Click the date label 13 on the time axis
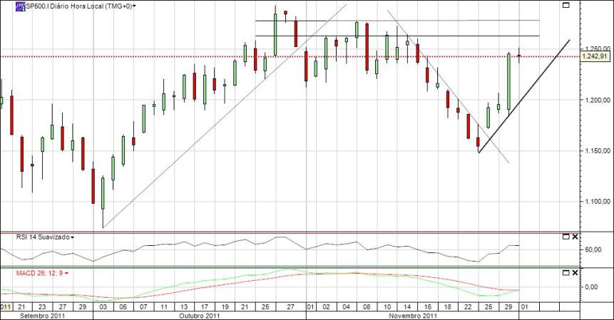614x320 pixels. pyautogui.click(x=184, y=307)
